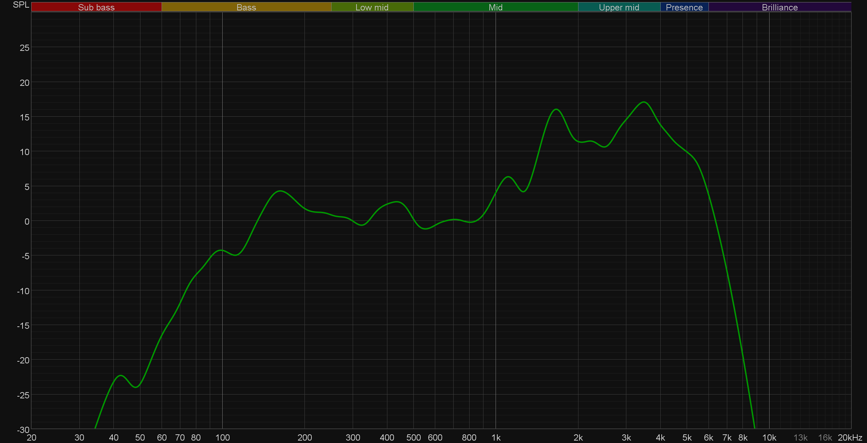Click the 0 dB axis label
Screen dimensions: 867x443
pos(27,221)
